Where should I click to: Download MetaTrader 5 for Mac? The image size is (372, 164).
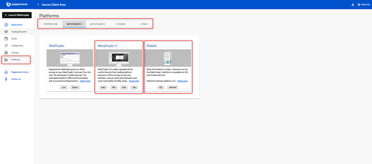coord(103,87)
